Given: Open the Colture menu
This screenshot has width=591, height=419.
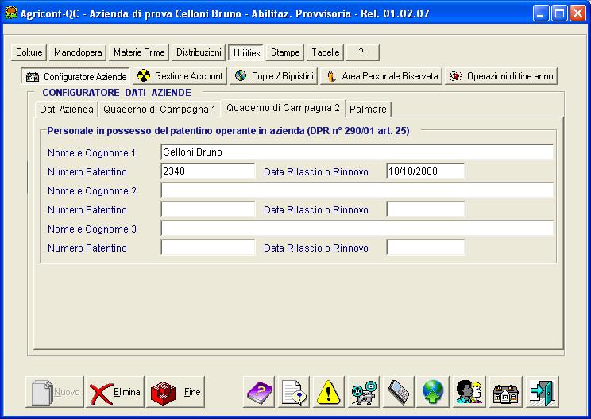Looking at the screenshot, I should pos(30,52).
